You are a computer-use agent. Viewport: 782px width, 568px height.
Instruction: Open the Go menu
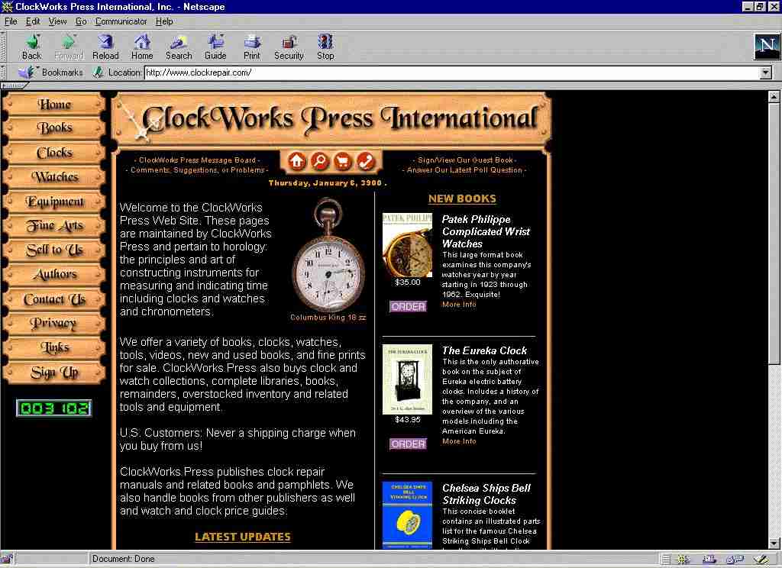click(x=81, y=21)
